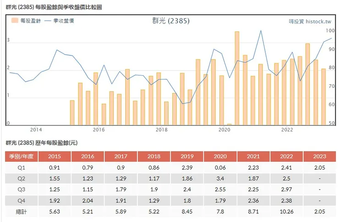Click the 2015 total value 5.63

(55, 211)
